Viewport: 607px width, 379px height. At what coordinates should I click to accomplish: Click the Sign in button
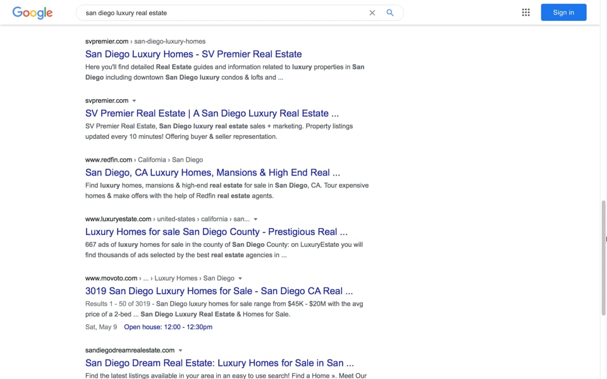tap(563, 13)
